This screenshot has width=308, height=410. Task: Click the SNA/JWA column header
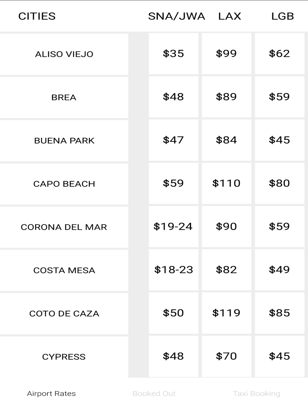click(x=176, y=16)
